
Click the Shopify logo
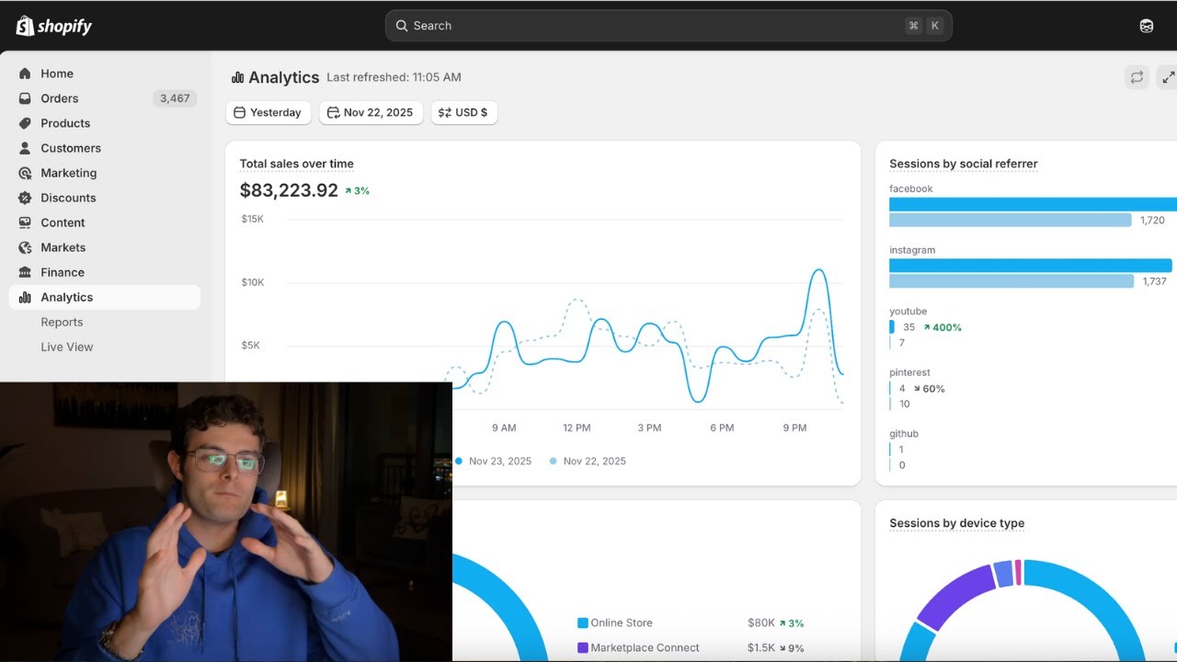point(54,26)
